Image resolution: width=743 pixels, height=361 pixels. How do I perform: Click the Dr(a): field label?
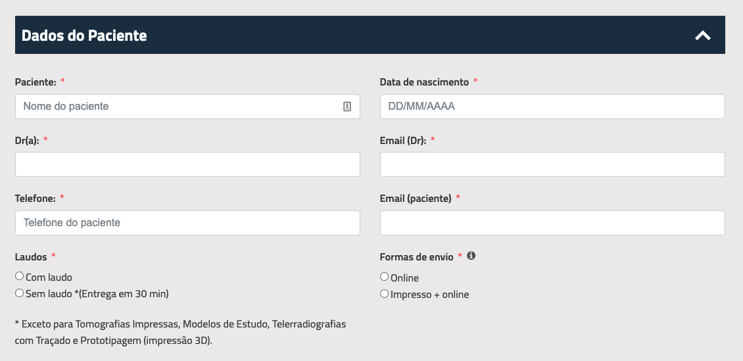click(x=27, y=140)
